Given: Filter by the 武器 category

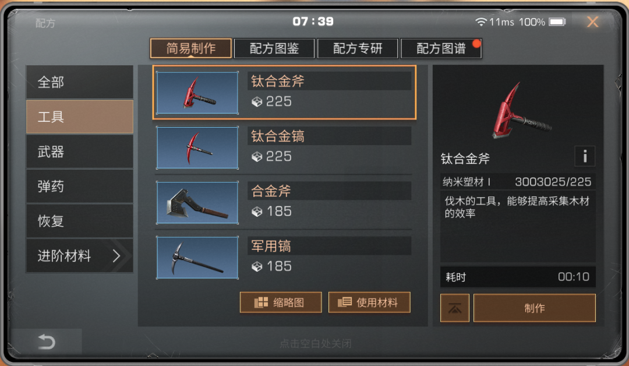Looking at the screenshot, I should point(80,152).
